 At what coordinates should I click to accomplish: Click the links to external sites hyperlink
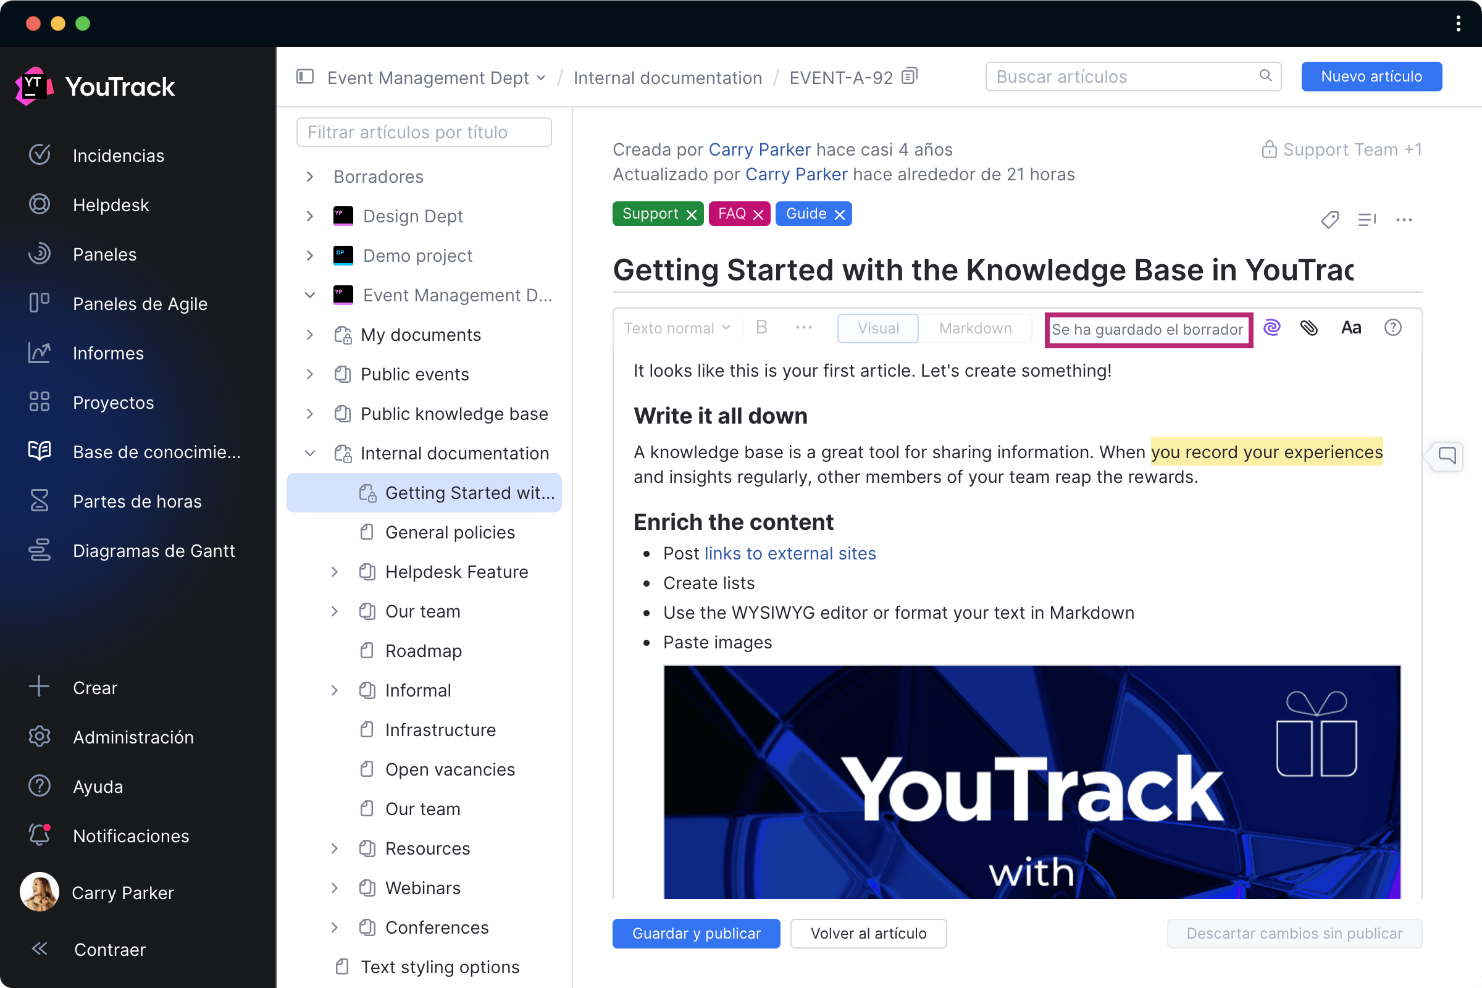pyautogui.click(x=790, y=553)
